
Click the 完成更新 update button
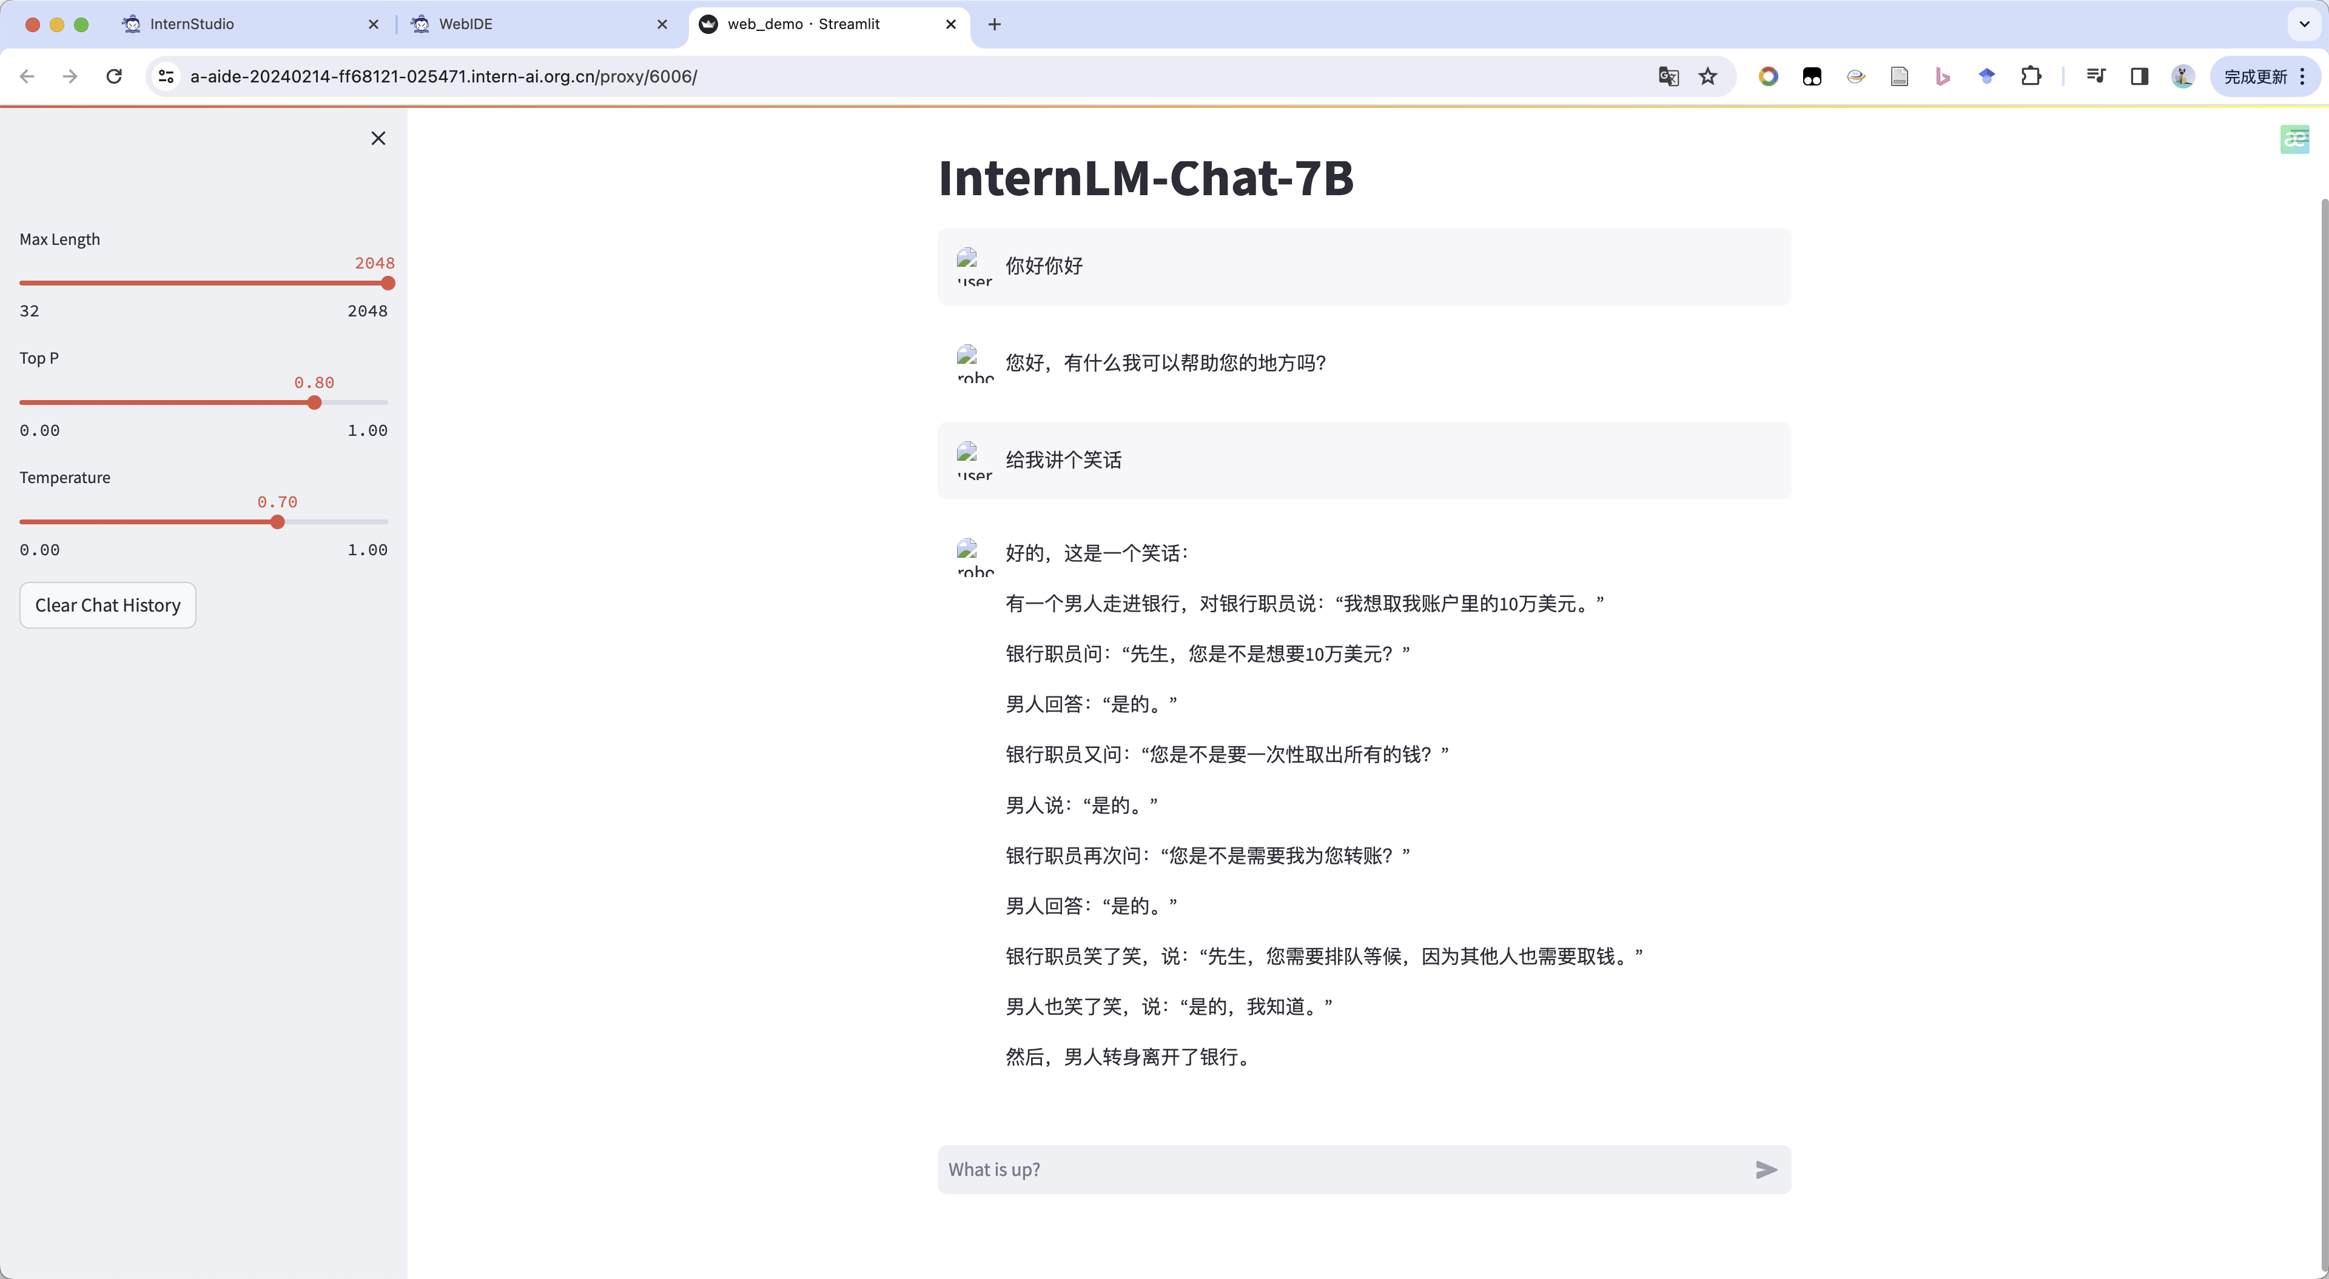2255,77
